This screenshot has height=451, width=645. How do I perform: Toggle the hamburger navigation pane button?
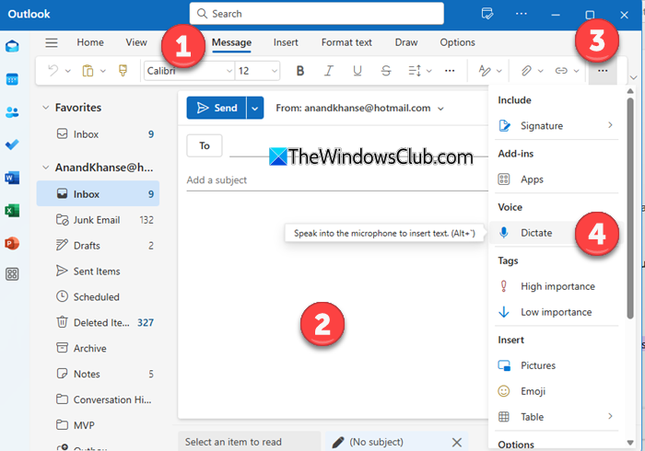52,42
